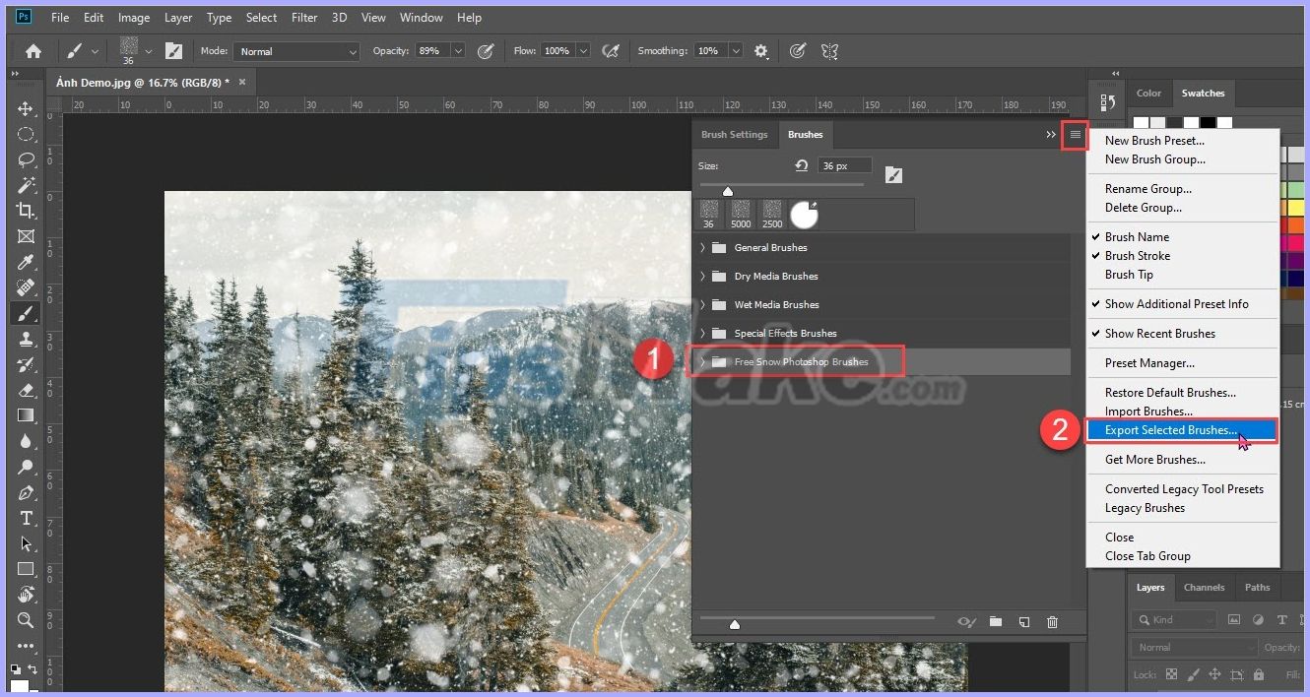Click the Delete Brush trash icon
Screen dimensions: 1310x697
(1052, 622)
